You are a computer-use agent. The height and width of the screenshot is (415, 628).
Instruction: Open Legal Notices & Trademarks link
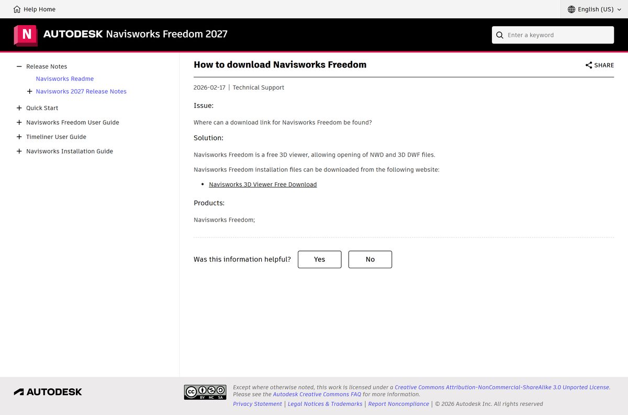coord(325,404)
